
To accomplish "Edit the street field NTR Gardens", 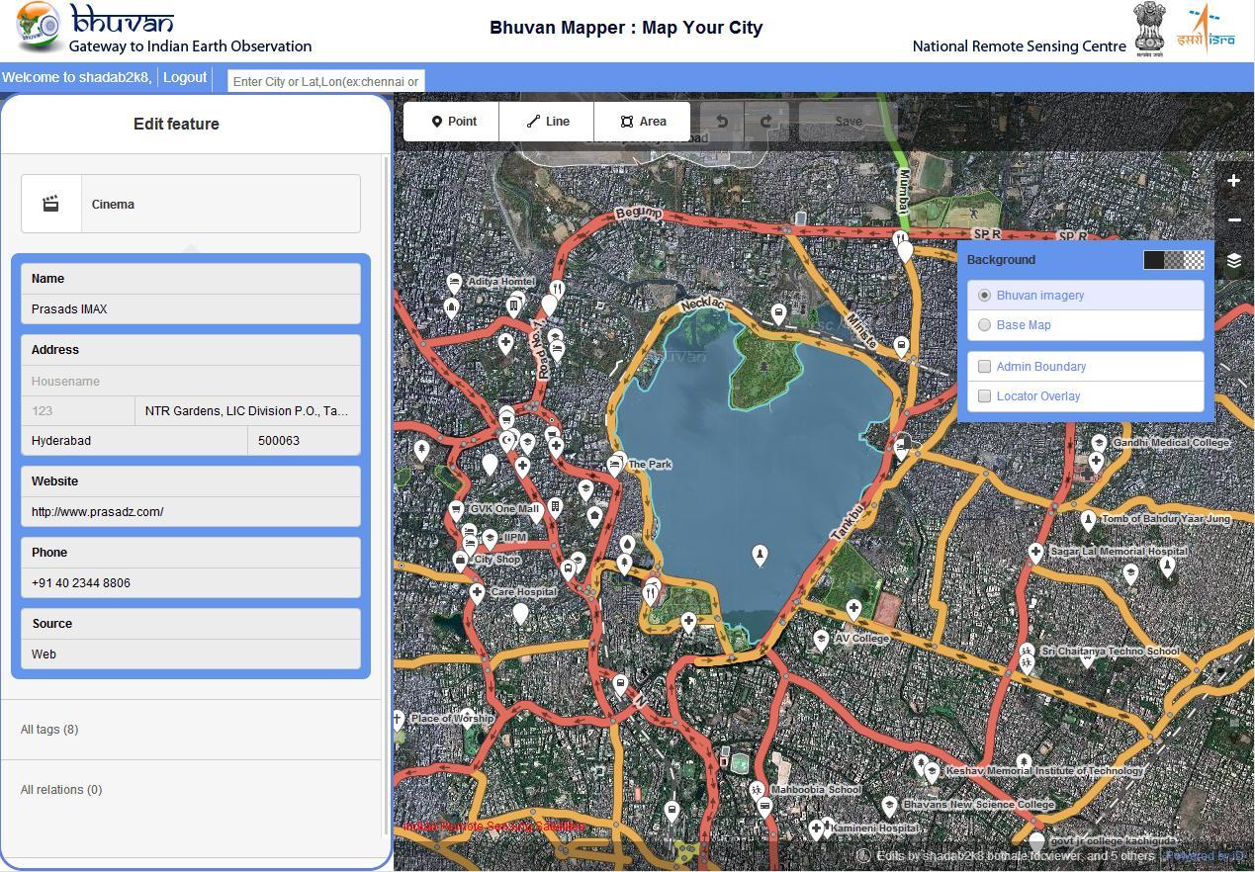I will [247, 411].
